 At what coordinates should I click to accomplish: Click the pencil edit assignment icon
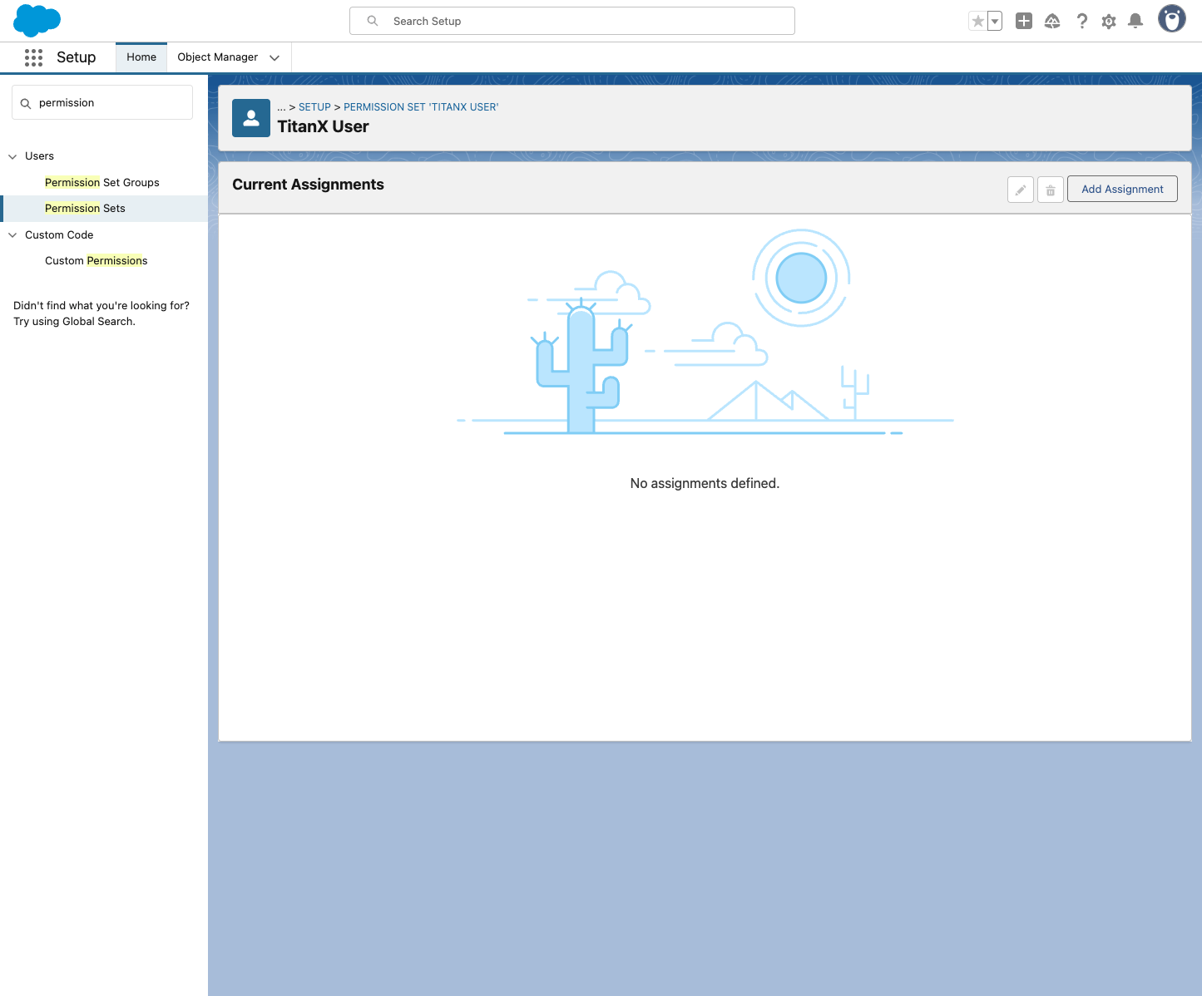pyautogui.click(x=1021, y=190)
